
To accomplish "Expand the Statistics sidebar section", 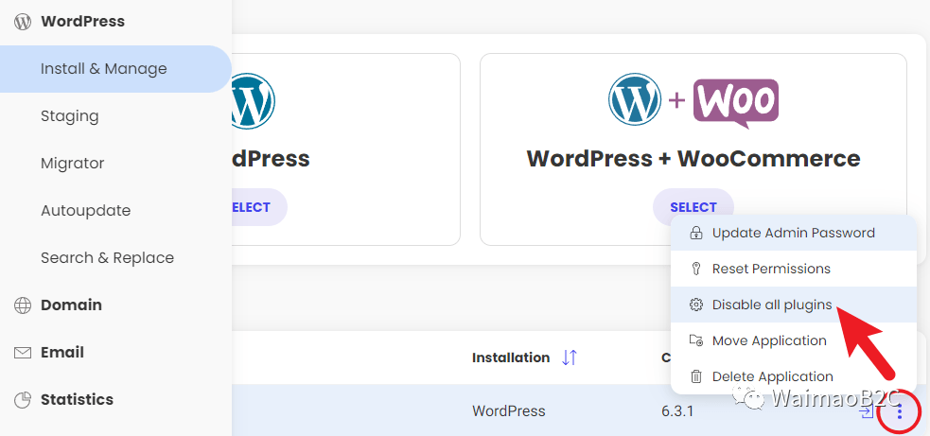I will pos(77,400).
